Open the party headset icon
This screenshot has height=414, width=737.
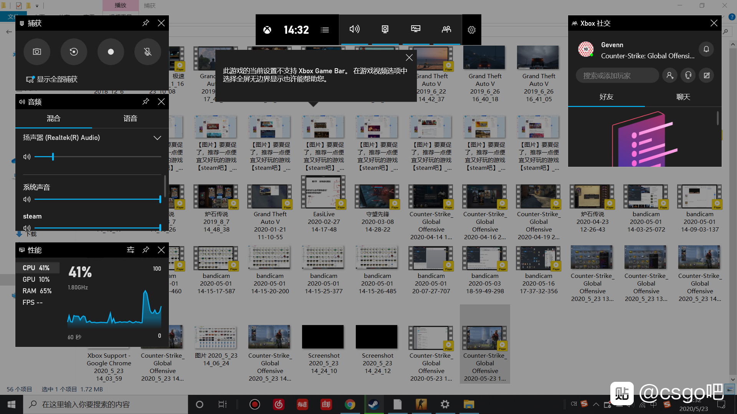point(688,76)
